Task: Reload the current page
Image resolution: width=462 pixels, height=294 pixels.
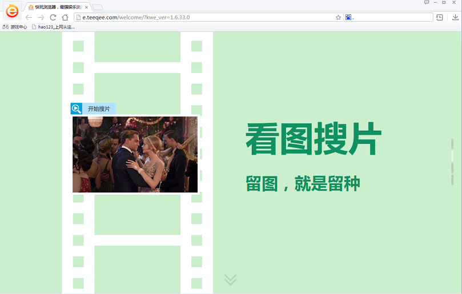Action: click(53, 17)
